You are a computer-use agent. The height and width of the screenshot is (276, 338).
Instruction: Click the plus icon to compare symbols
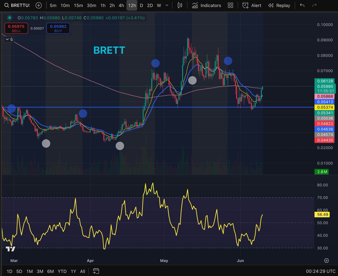click(x=39, y=5)
